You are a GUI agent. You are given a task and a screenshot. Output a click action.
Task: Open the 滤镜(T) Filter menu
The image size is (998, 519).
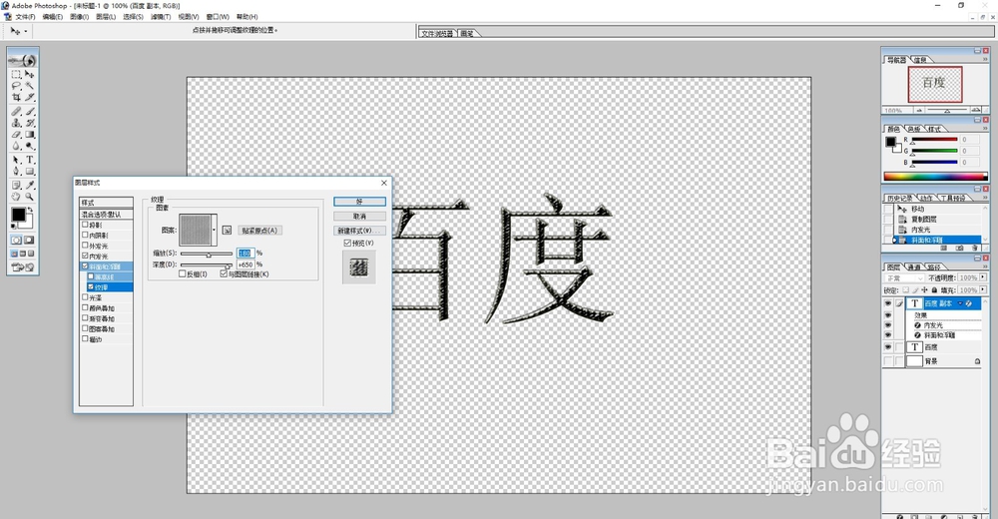click(161, 17)
